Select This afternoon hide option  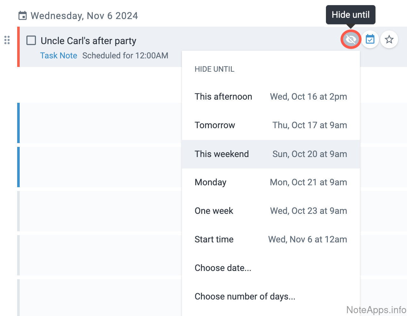(x=271, y=97)
